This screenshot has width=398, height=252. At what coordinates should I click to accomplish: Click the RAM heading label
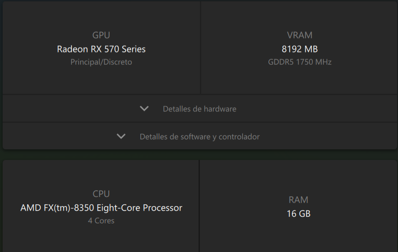(298, 200)
